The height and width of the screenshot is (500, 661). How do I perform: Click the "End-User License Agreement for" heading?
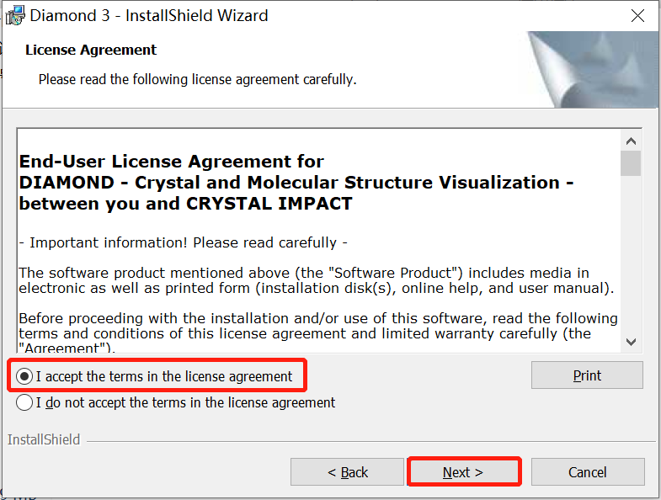(x=172, y=161)
